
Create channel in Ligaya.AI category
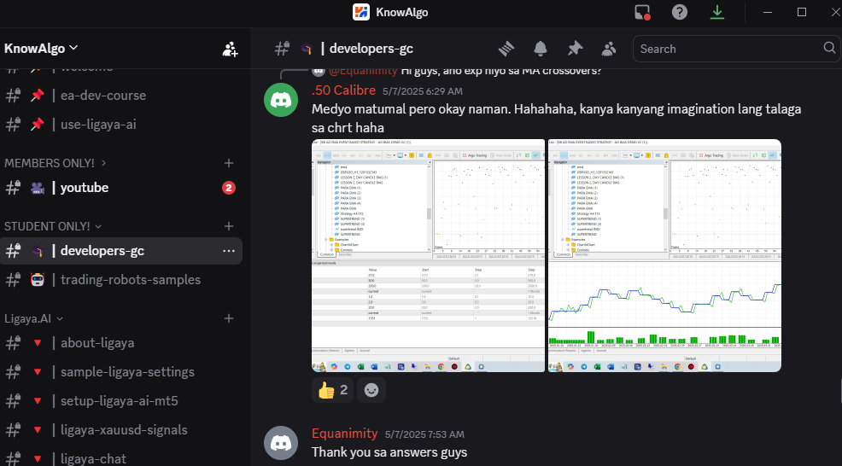click(x=229, y=318)
